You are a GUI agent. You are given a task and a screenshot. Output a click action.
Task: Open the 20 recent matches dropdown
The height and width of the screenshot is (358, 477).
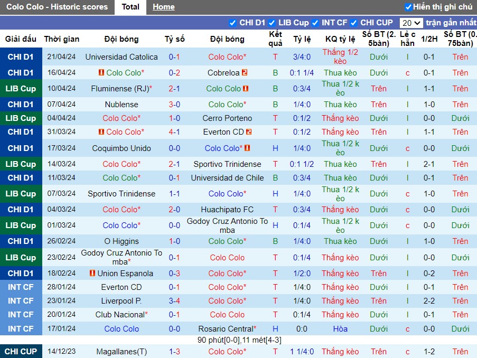point(411,23)
